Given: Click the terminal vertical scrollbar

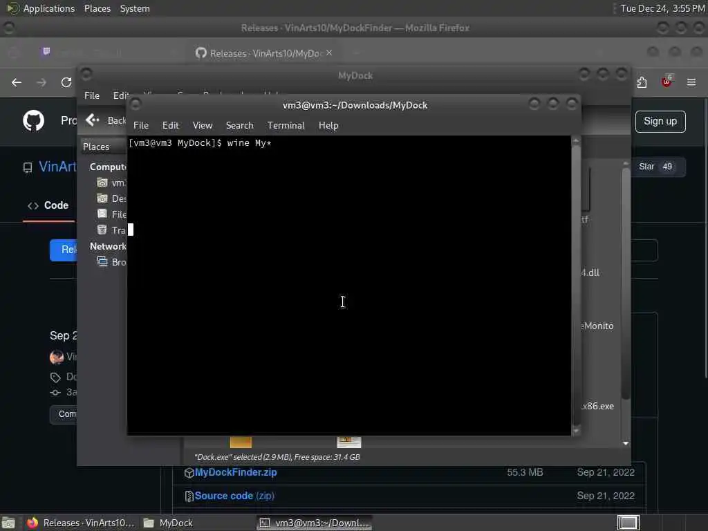Looking at the screenshot, I should click(x=576, y=286).
